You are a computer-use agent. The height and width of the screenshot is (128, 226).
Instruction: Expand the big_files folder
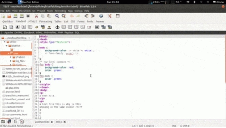11,61
